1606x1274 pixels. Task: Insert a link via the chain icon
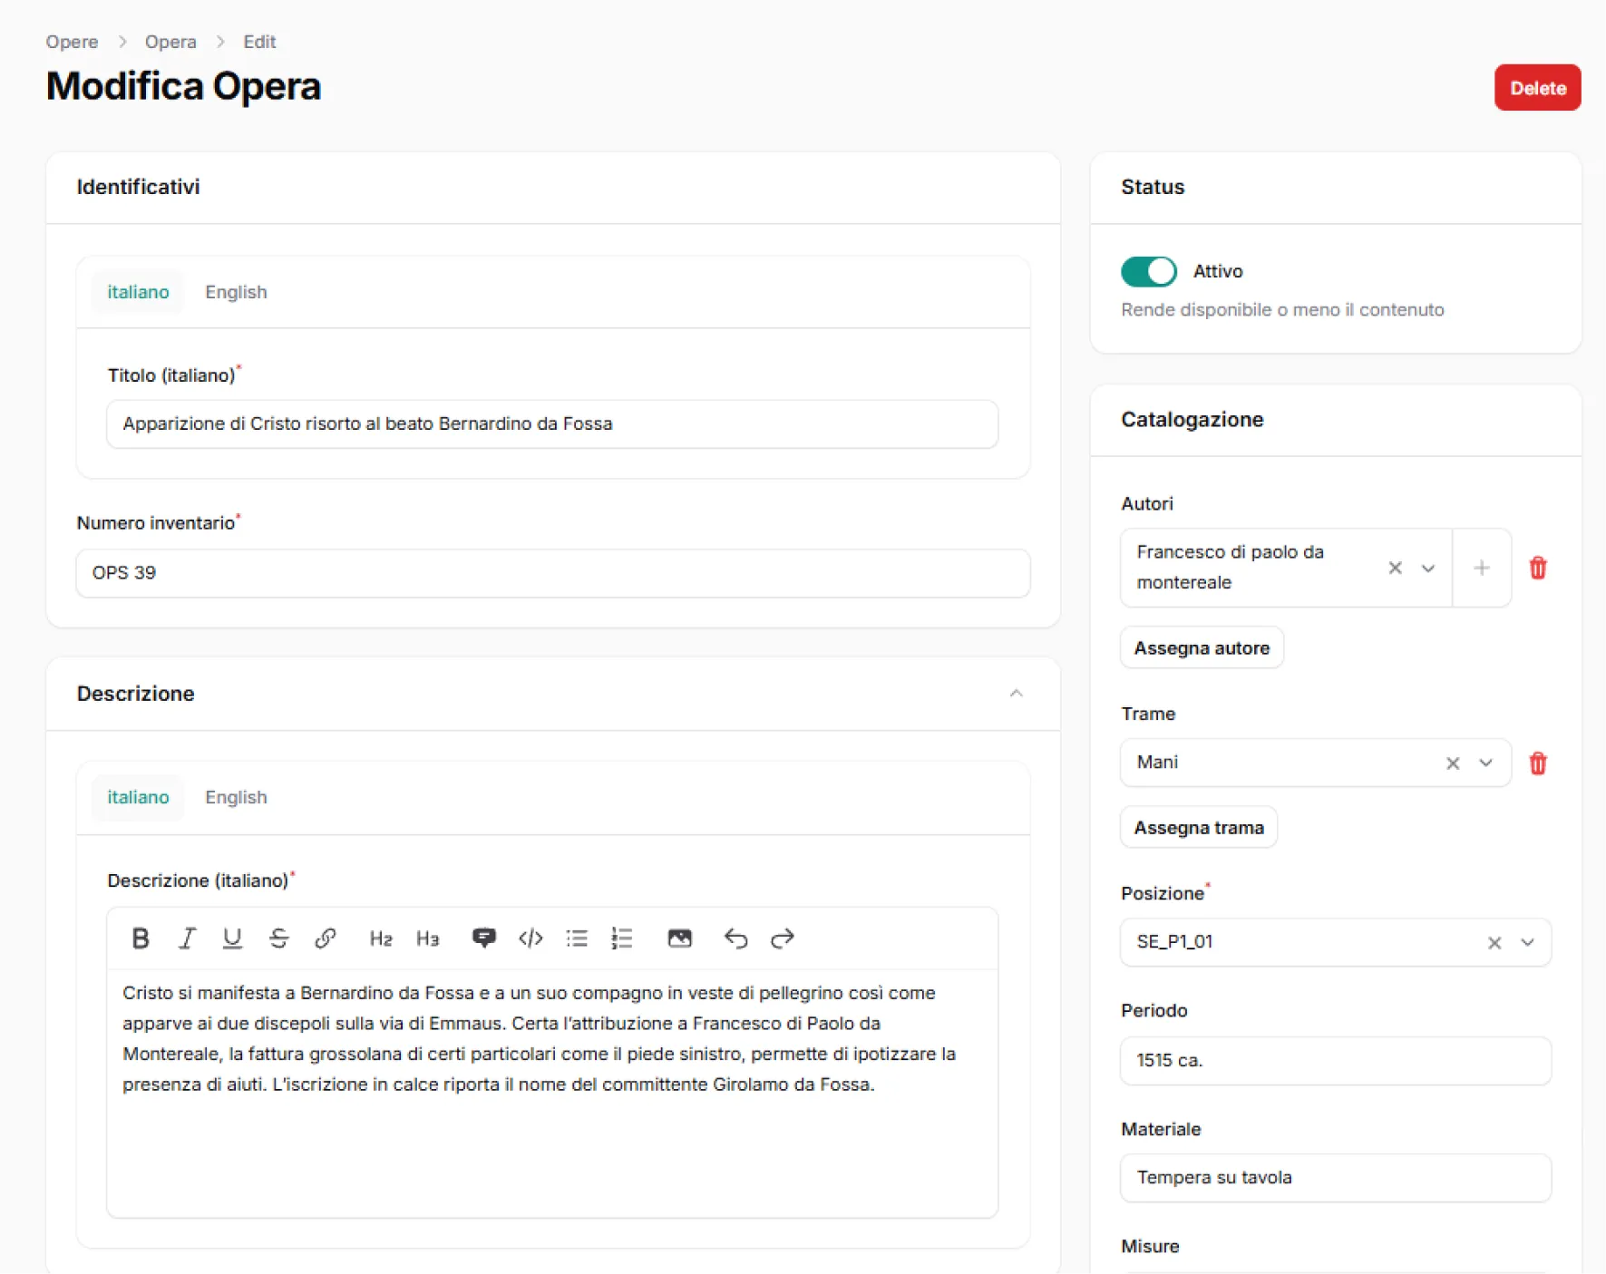[326, 938]
